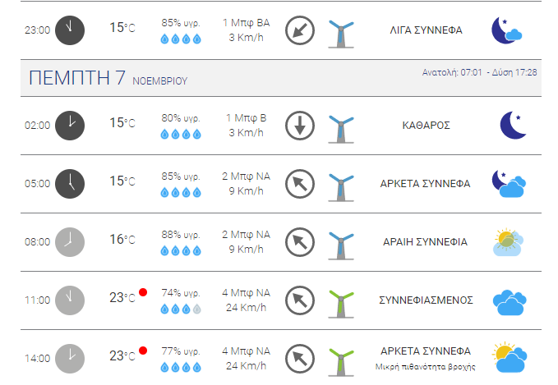This screenshot has width=558, height=385.
Task: Click the green wind turbine at 11:00
Action: (x=341, y=305)
